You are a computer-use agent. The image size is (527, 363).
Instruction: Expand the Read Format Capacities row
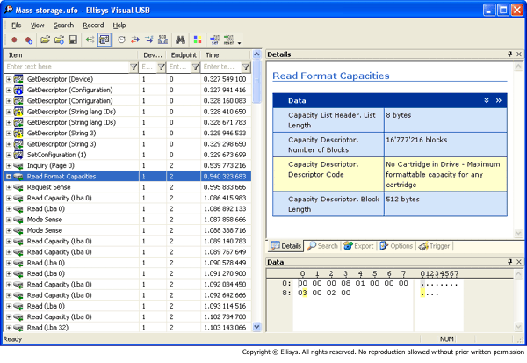click(x=9, y=177)
